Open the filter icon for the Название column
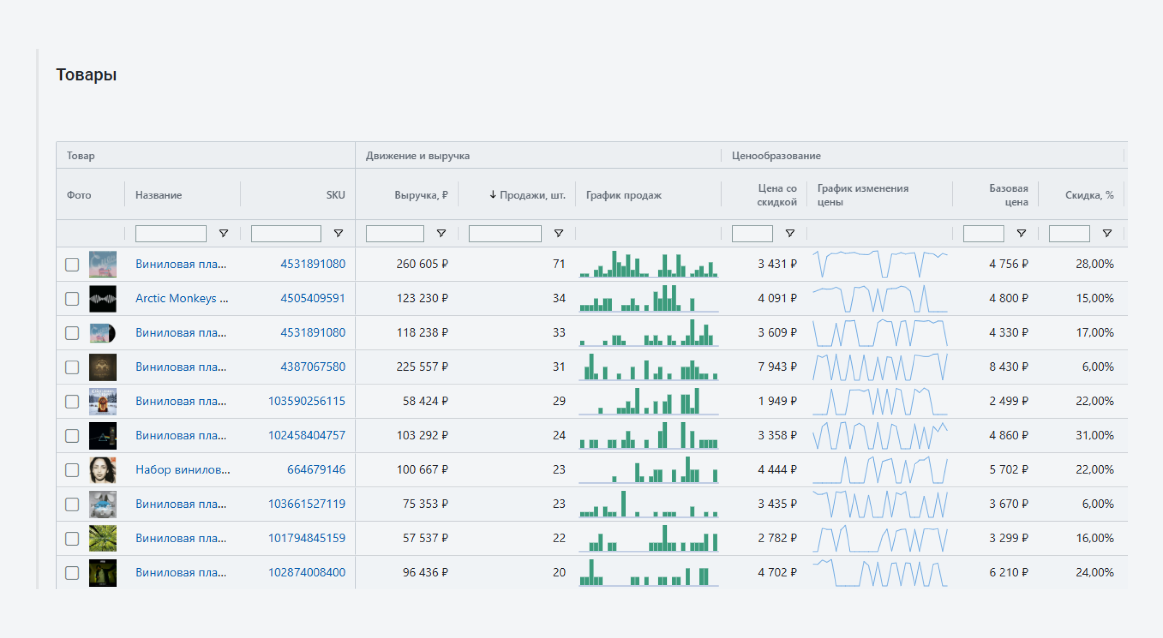This screenshot has width=1163, height=638. [x=223, y=233]
